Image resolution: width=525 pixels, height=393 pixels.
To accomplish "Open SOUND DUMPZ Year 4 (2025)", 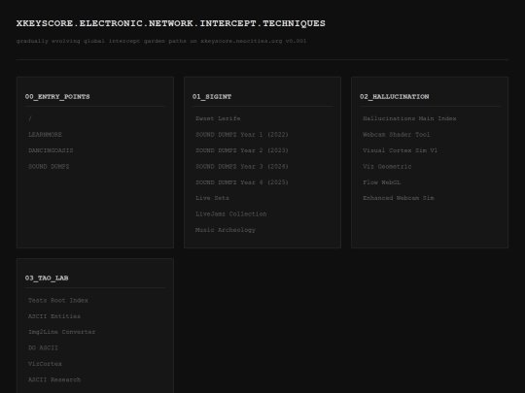I will click(x=242, y=182).
